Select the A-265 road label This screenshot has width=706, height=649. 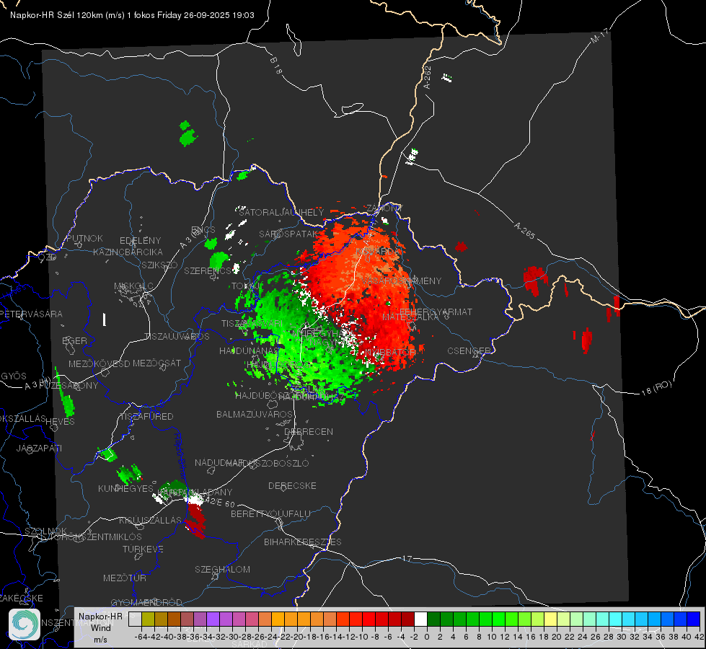coord(524,231)
